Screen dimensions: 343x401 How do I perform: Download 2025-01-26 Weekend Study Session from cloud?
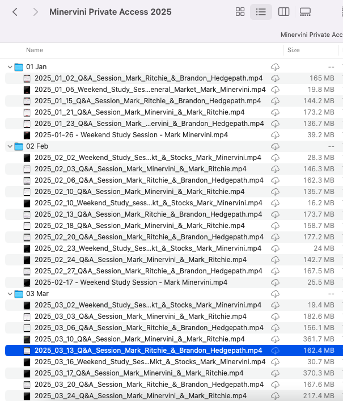coord(275,135)
